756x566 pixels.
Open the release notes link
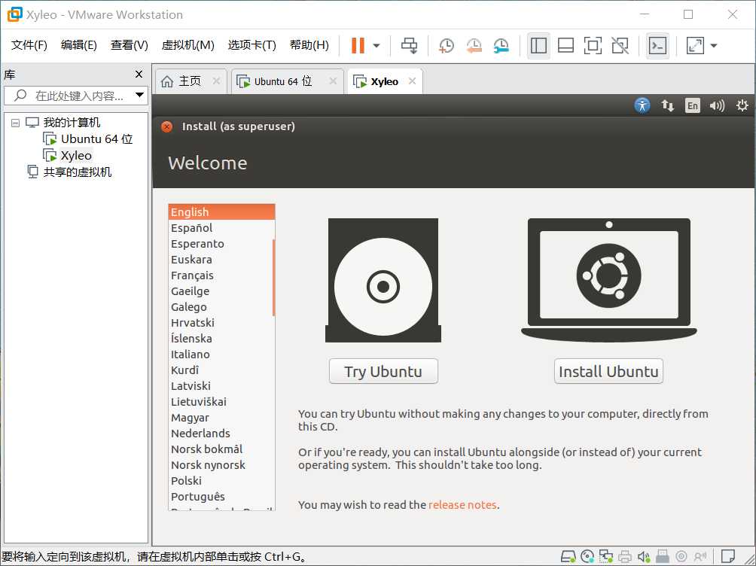point(462,505)
